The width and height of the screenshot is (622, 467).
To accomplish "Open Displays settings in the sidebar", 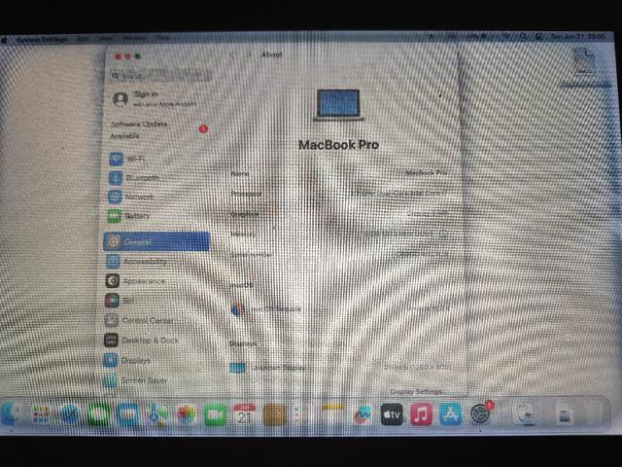I will pyautogui.click(x=156, y=361).
